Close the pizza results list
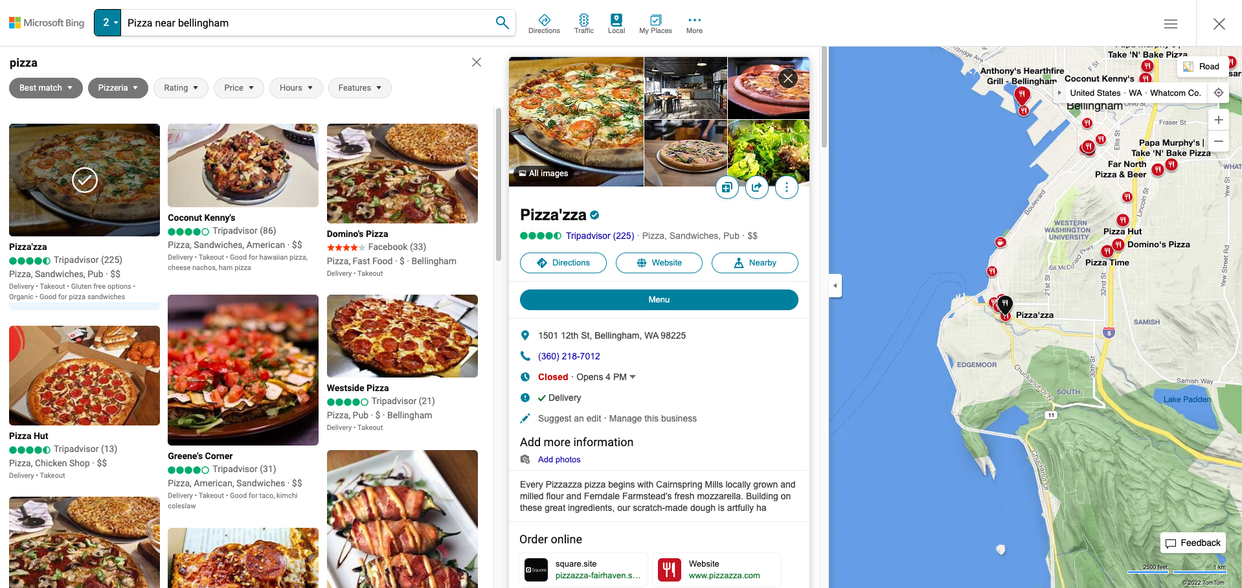Screen dimensions: 1242x588 pos(477,62)
